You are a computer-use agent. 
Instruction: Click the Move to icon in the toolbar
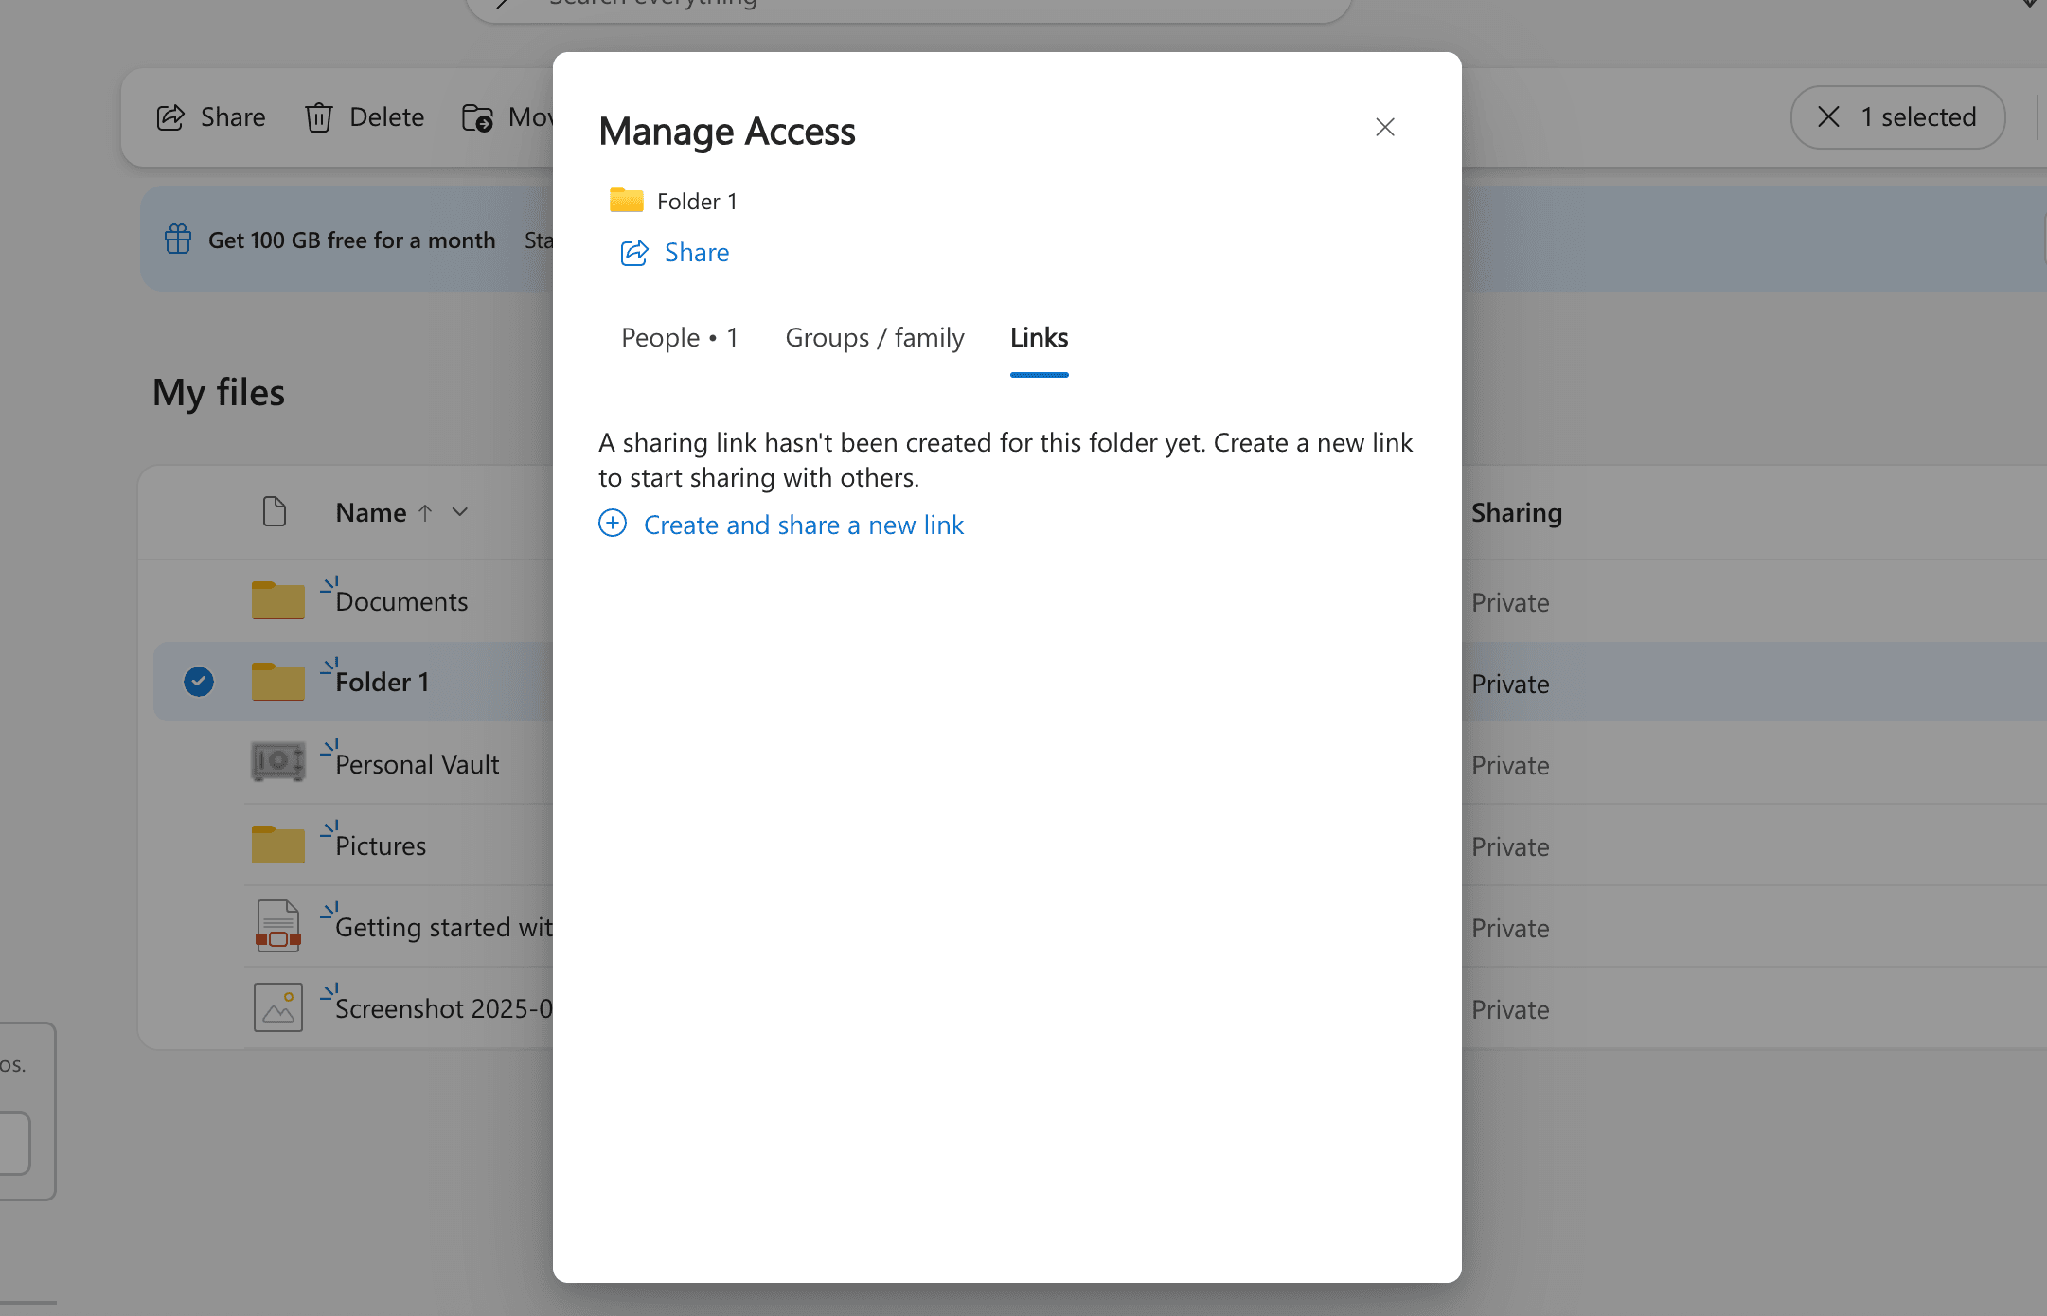point(479,117)
